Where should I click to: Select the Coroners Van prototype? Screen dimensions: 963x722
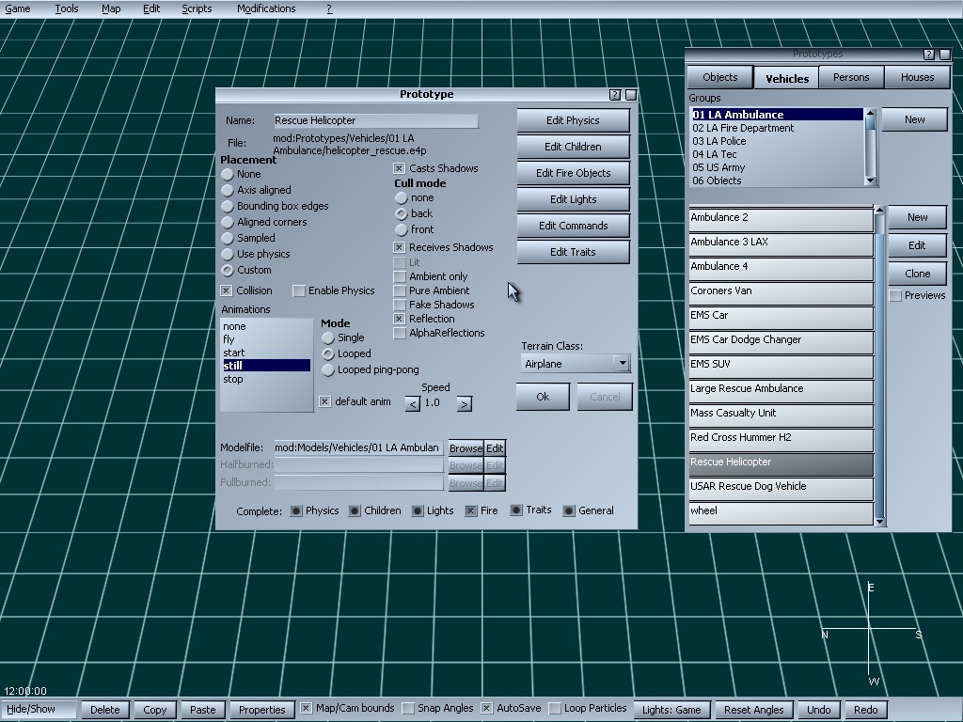pyautogui.click(x=781, y=293)
